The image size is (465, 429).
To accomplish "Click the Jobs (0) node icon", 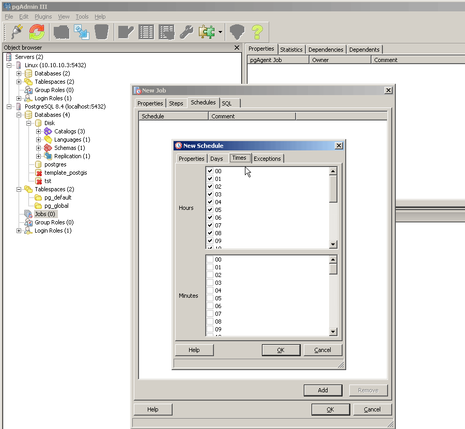I will pyautogui.click(x=28, y=214).
